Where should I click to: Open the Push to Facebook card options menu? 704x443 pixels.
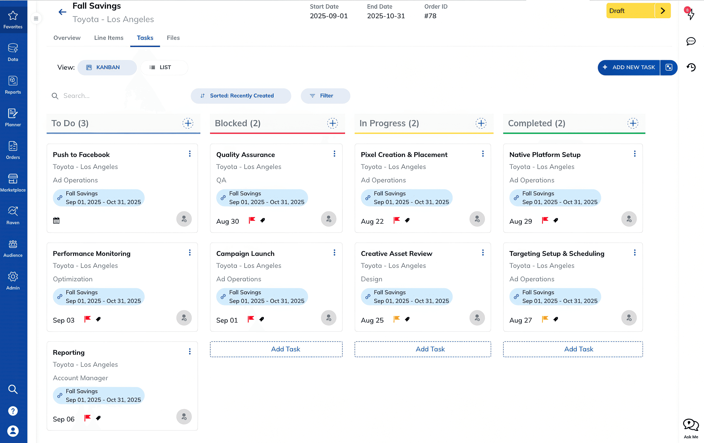(x=190, y=154)
